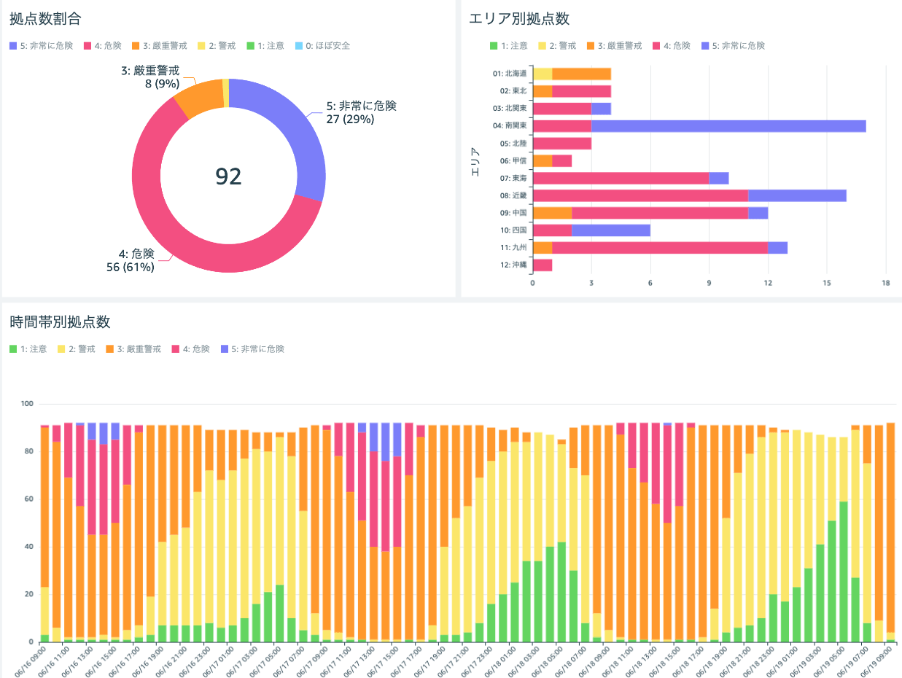Click the エリア別拠点数 panel title
This screenshot has width=902, height=678.
pyautogui.click(x=518, y=19)
